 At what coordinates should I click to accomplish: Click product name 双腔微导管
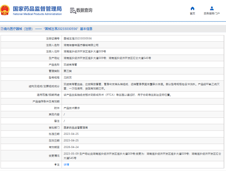70,65
